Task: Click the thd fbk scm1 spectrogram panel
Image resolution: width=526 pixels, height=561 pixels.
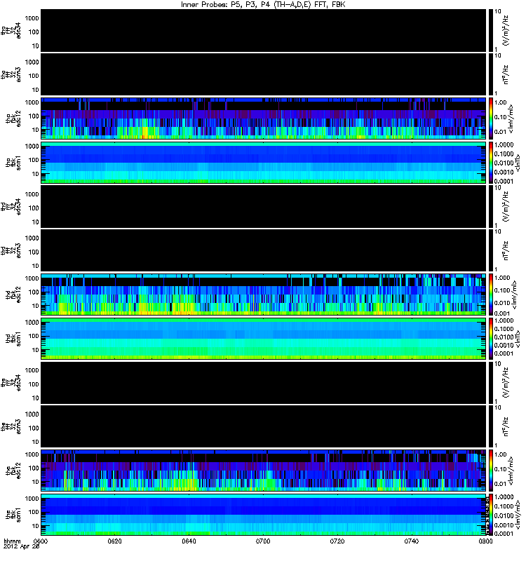Action: click(264, 339)
